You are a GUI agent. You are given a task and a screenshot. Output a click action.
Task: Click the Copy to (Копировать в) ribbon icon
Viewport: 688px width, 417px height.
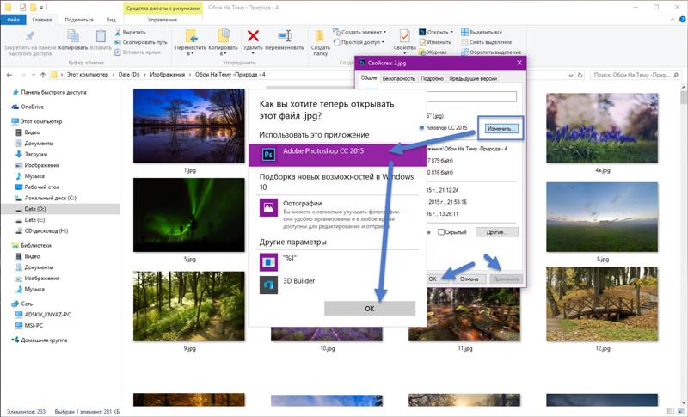pyautogui.click(x=224, y=36)
